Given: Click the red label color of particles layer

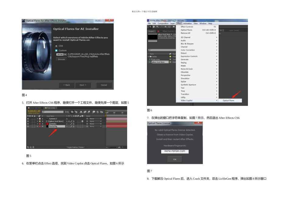Looking at the screenshot, I should pos(40,124).
